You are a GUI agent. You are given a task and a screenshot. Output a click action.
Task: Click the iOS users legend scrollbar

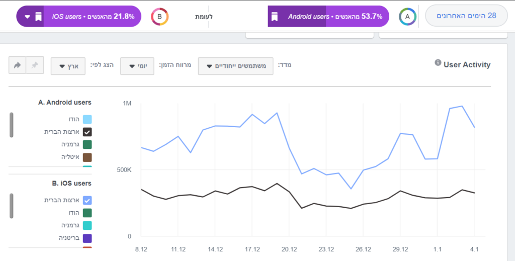coord(12,206)
